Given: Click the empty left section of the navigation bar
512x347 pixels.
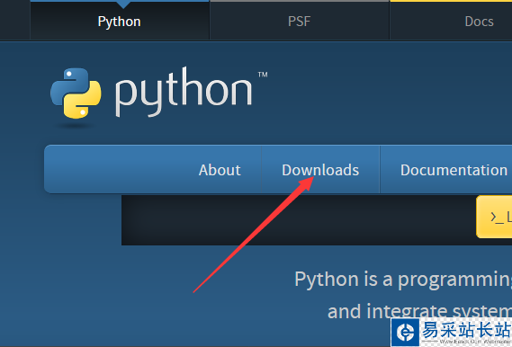Looking at the screenshot, I should (121, 170).
